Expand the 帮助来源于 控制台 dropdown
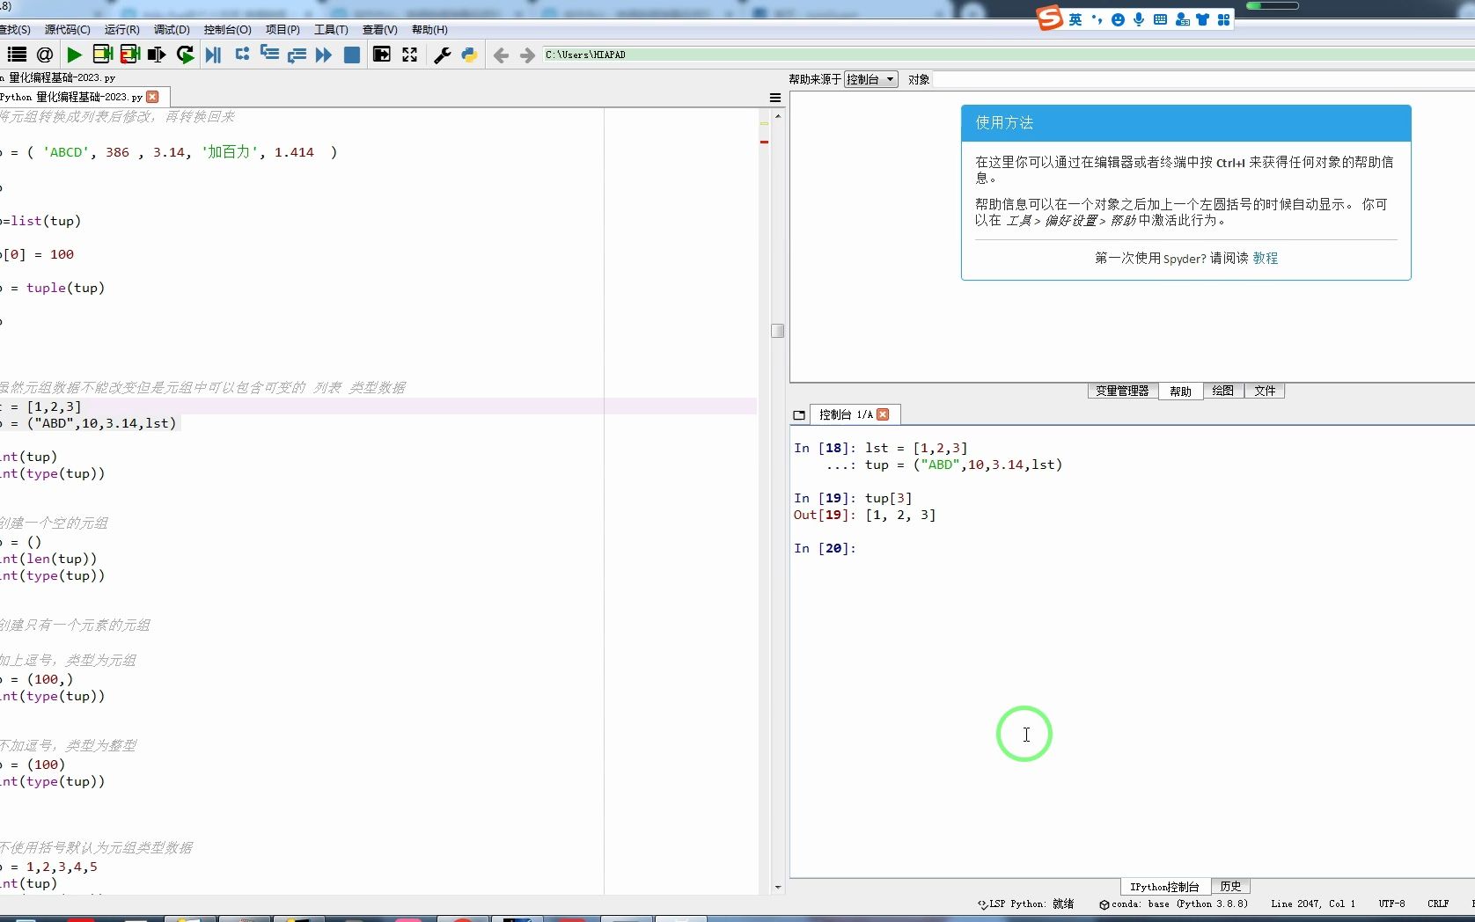This screenshot has width=1475, height=922. pyautogui.click(x=870, y=79)
